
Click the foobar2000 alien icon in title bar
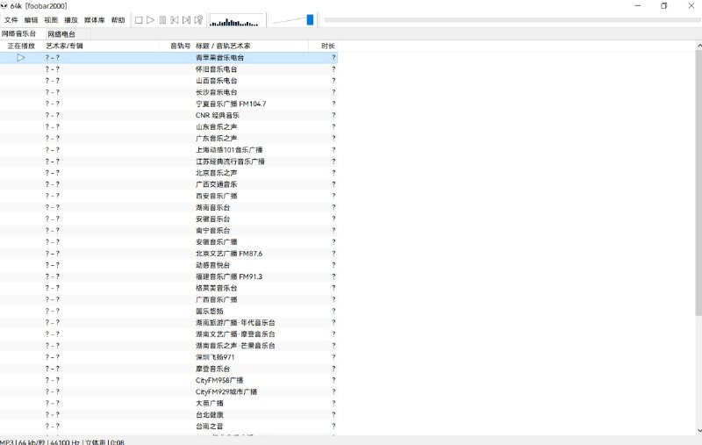click(4, 6)
